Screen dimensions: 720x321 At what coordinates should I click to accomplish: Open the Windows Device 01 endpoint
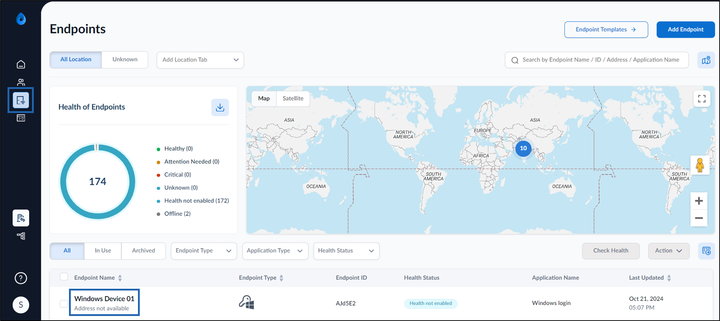tap(104, 299)
